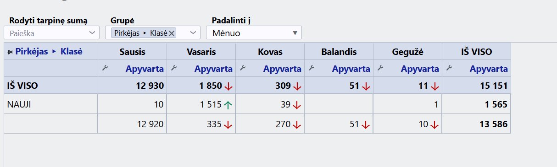
Task: Click green up arrow next to 1 515
Action: (x=228, y=105)
